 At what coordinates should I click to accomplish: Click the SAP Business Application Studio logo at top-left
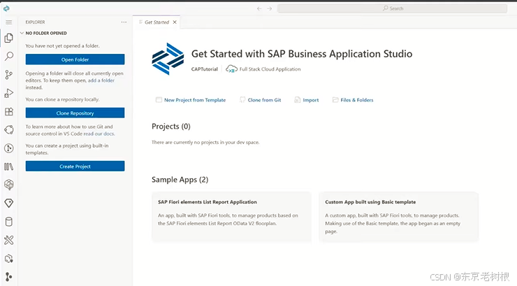6,8
